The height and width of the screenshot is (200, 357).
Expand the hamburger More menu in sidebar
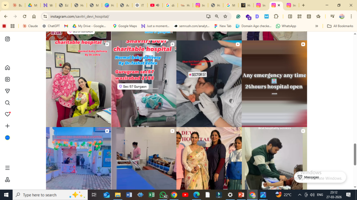click(7, 168)
